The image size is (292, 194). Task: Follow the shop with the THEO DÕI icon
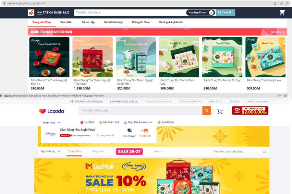pyautogui.click(x=145, y=131)
